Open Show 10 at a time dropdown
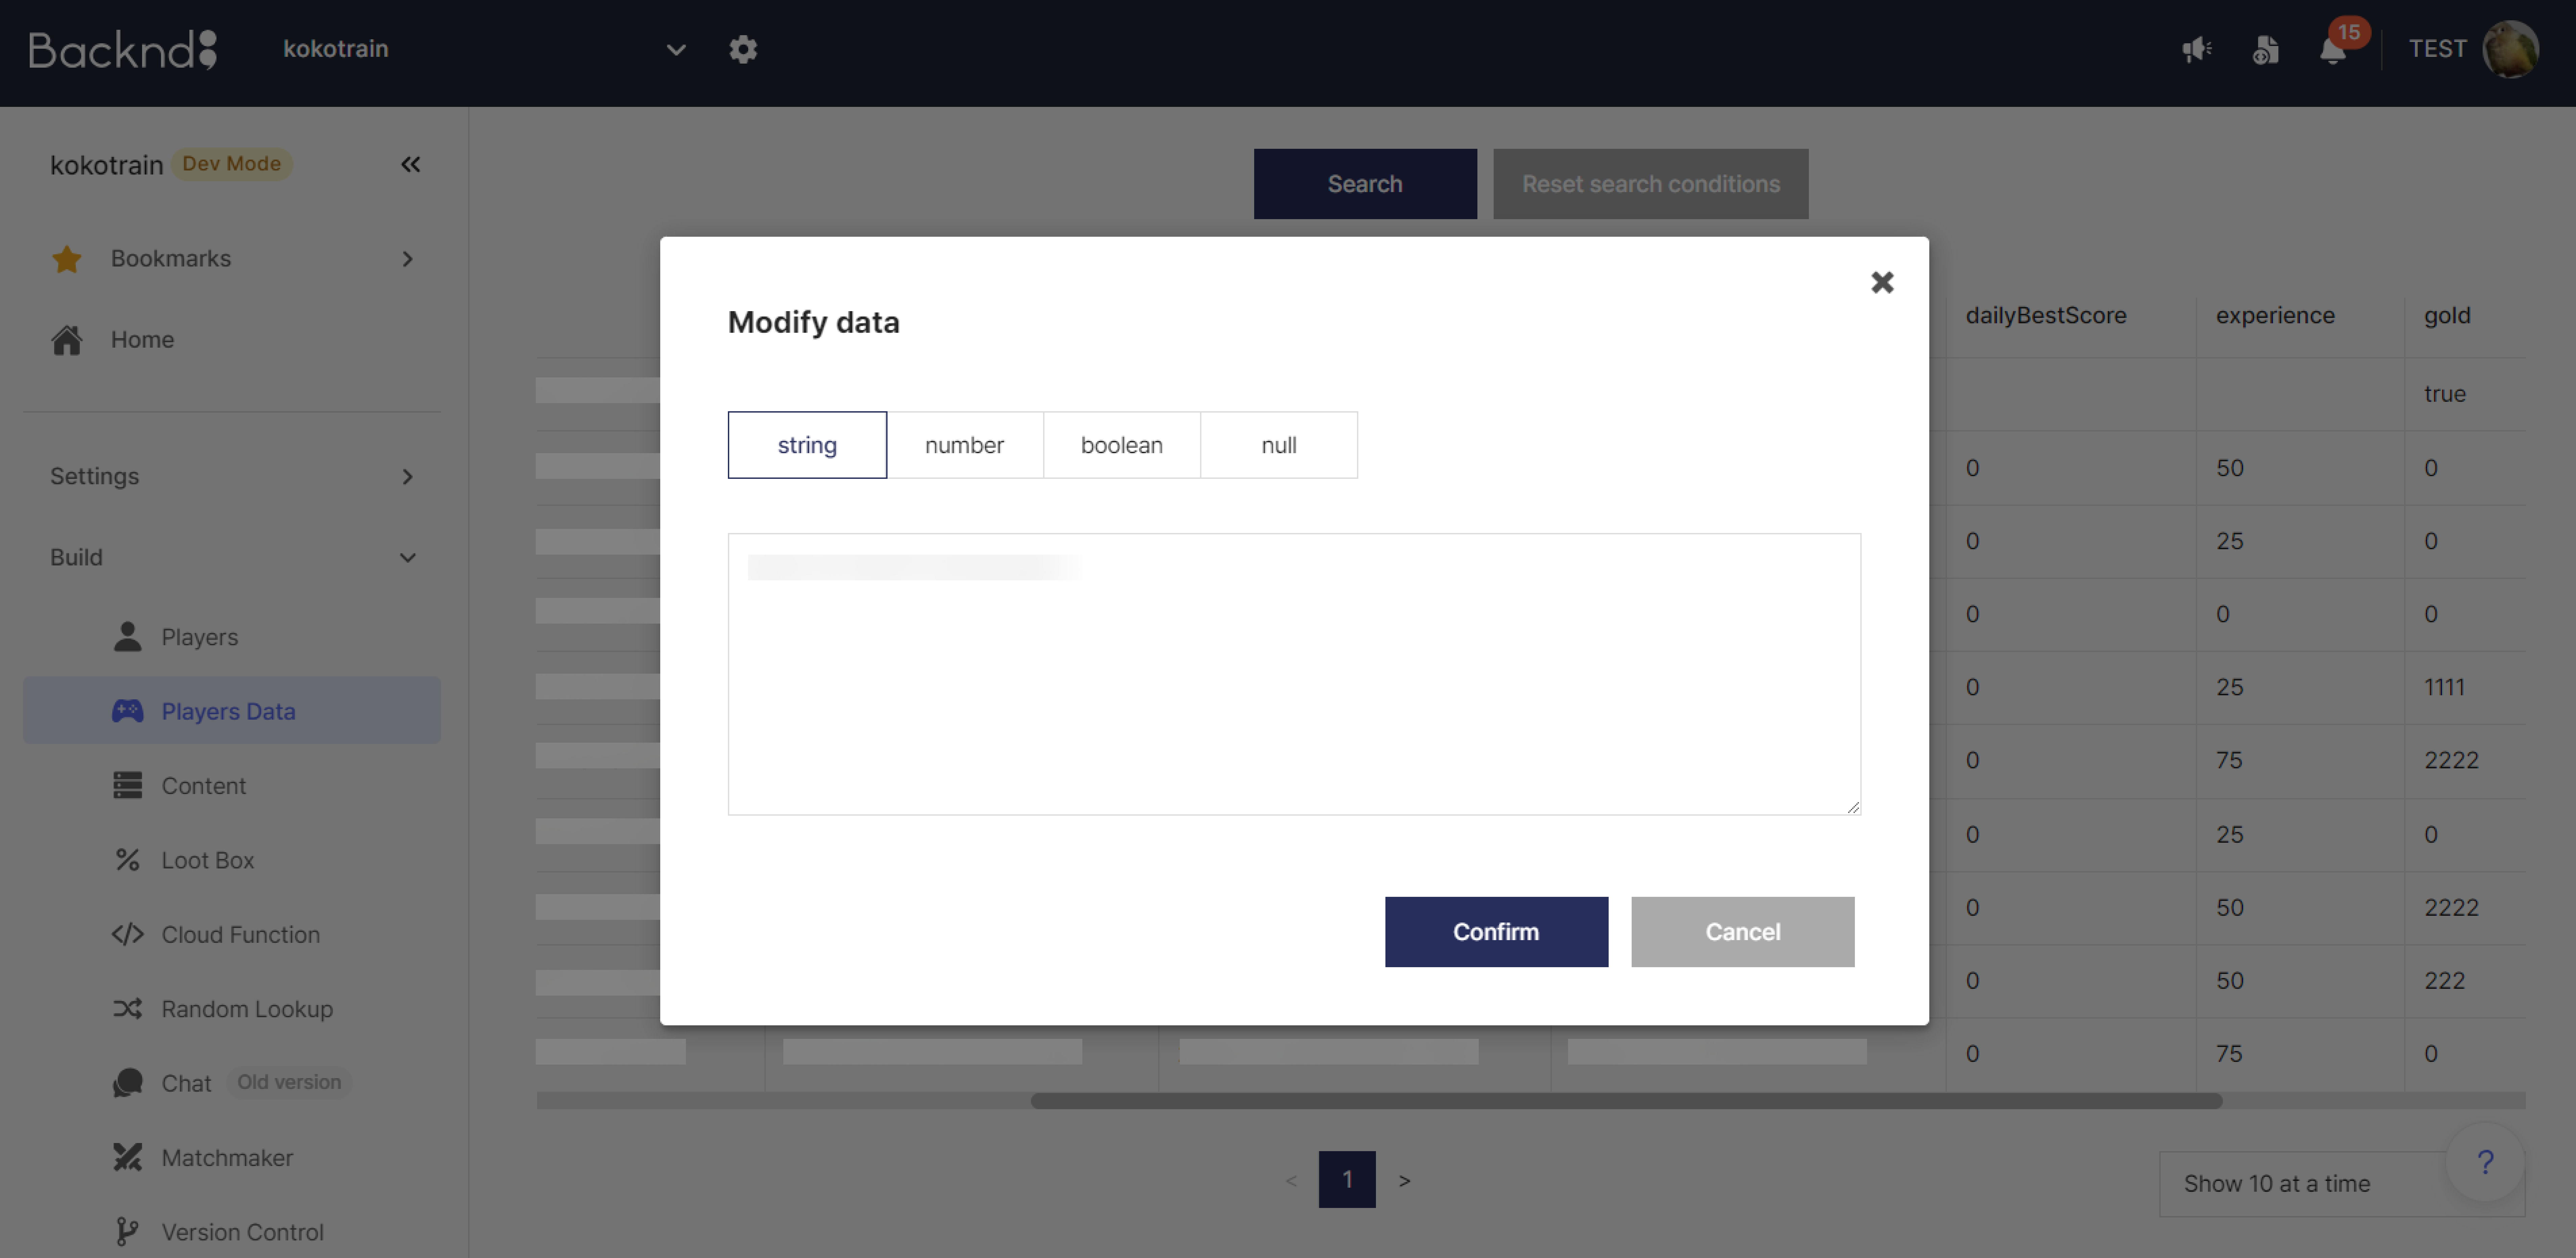The height and width of the screenshot is (1258, 2576). [2342, 1184]
